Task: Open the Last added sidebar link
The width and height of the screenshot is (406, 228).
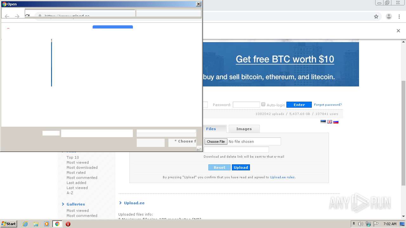Action: pyautogui.click(x=76, y=183)
